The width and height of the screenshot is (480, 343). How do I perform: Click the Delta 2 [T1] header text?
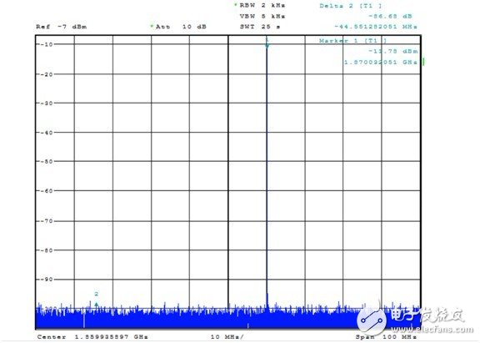351,6
